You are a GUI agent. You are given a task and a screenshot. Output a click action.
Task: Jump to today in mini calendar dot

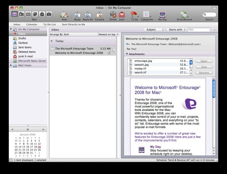click(x=28, y=129)
